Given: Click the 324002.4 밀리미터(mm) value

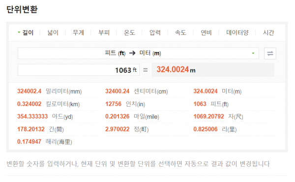Looking at the screenshot, I should 50,91.
